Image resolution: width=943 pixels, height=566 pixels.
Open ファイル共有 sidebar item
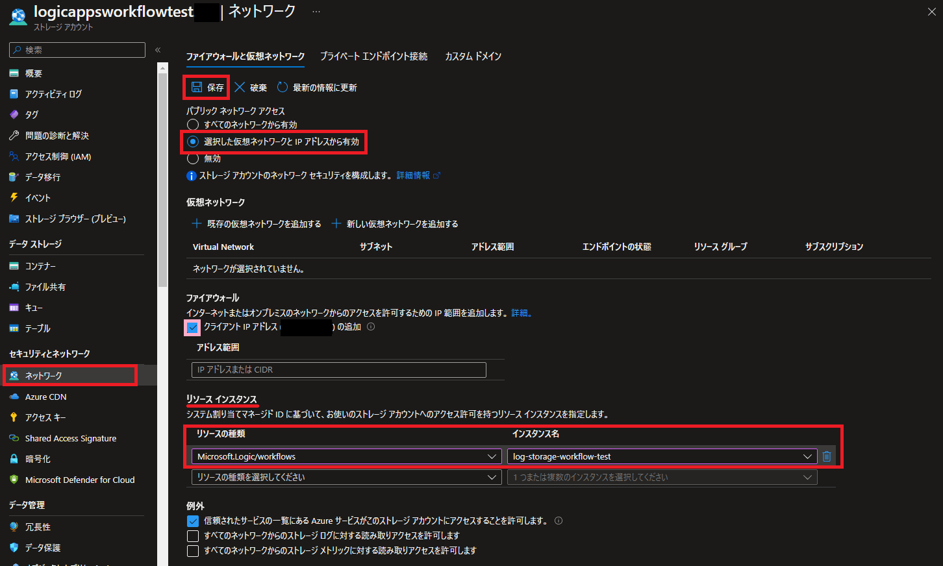[x=45, y=287]
